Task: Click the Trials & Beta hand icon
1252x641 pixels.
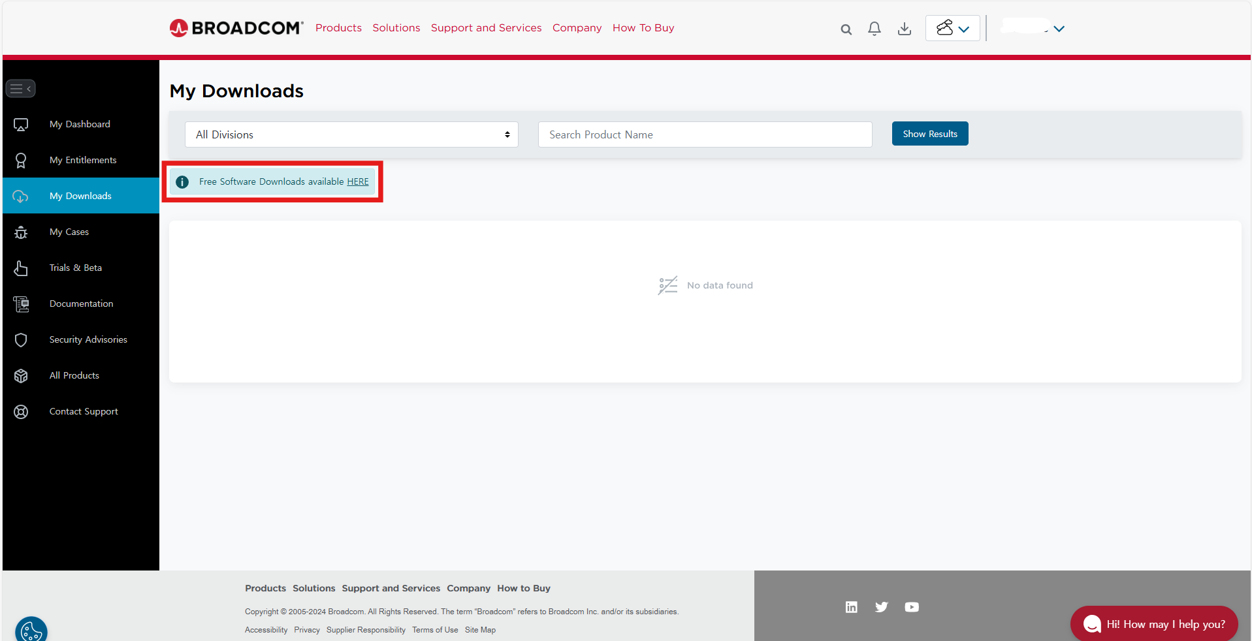Action: [21, 268]
